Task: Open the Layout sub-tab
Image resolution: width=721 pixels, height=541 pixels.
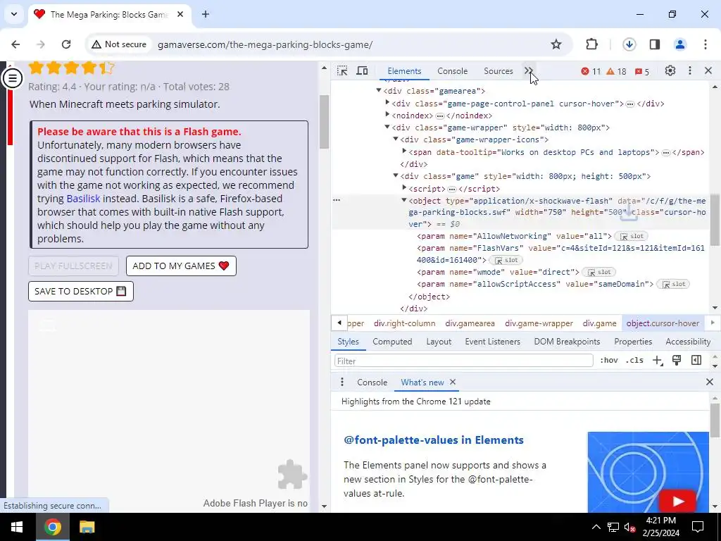Action: coord(439,342)
